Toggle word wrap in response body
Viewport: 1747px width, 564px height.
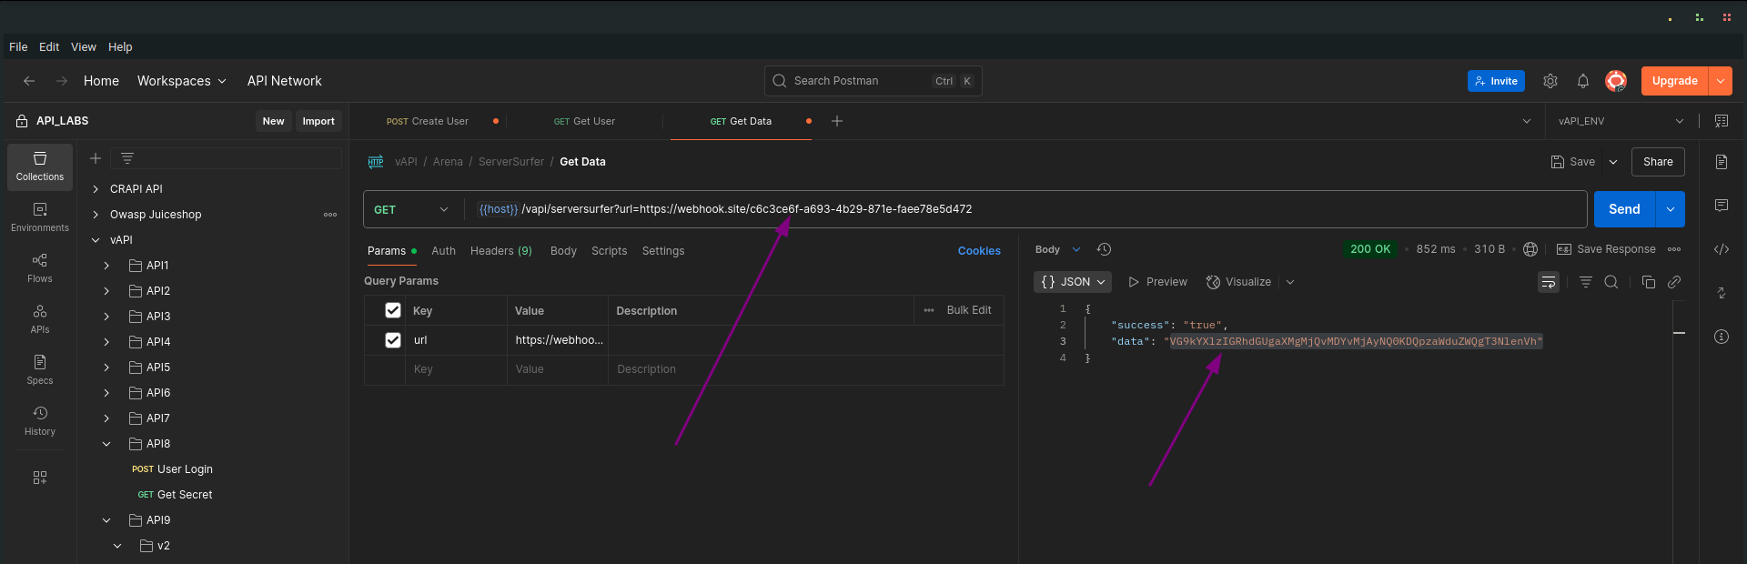(x=1549, y=282)
